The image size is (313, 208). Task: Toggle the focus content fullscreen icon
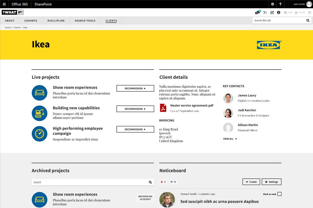309,12
